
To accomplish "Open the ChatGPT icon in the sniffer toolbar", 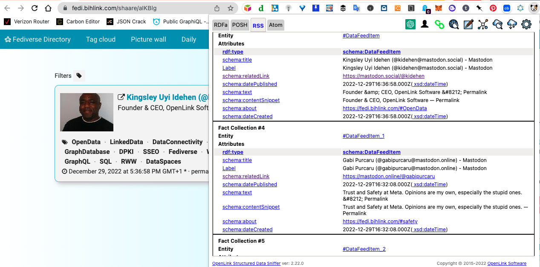I will click(x=410, y=25).
